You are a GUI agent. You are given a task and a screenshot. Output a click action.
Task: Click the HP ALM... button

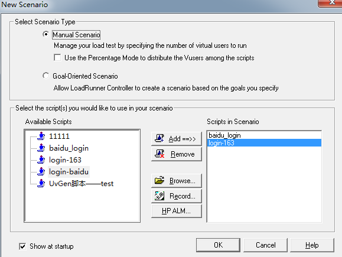176,211
